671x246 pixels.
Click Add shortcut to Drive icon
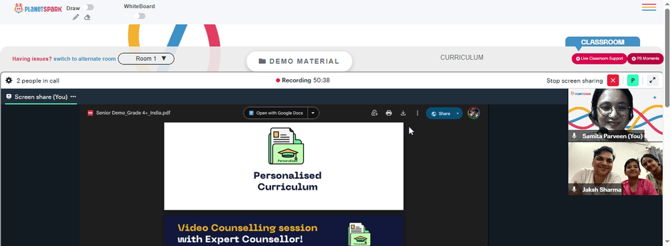click(374, 113)
